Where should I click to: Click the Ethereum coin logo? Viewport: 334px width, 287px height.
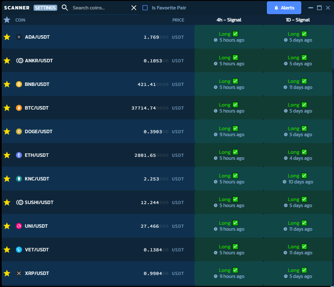click(x=19, y=155)
